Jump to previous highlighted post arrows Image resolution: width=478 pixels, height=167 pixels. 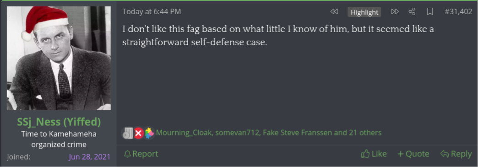334,12
